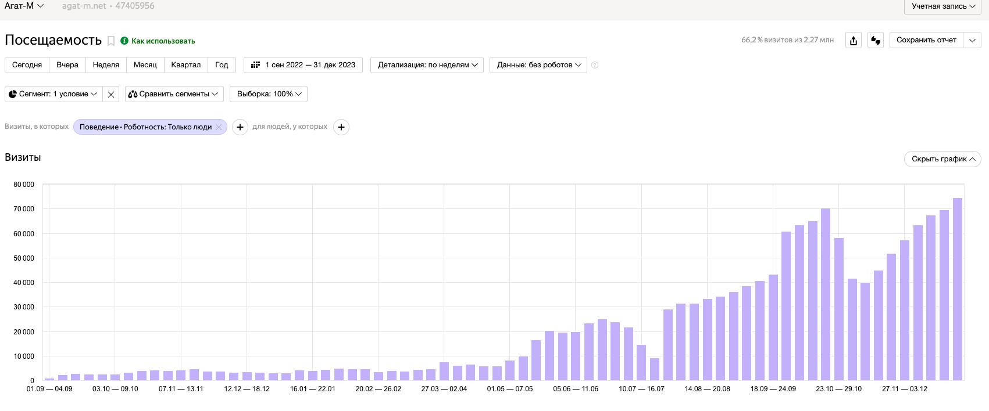Click the tallest bar at chart's right end
Screen dimensions: 989x411
coord(957,289)
